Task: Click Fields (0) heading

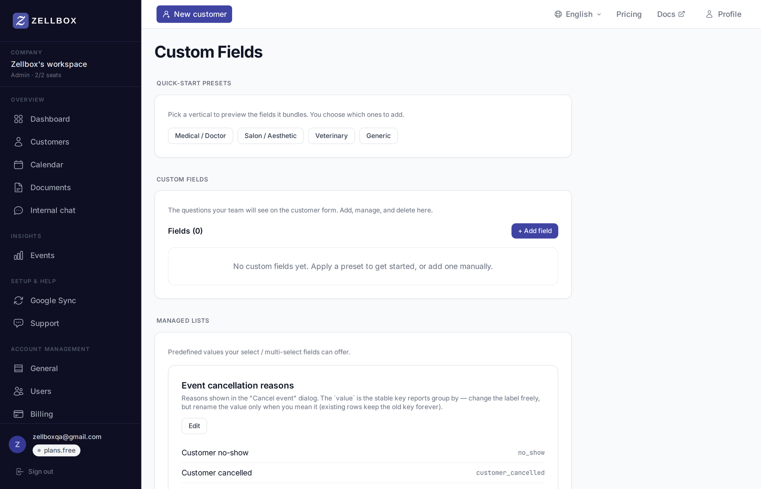Action: (185, 231)
